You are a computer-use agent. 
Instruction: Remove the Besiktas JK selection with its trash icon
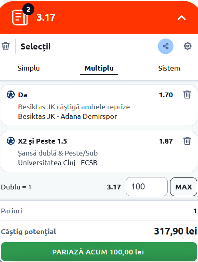click(x=187, y=95)
